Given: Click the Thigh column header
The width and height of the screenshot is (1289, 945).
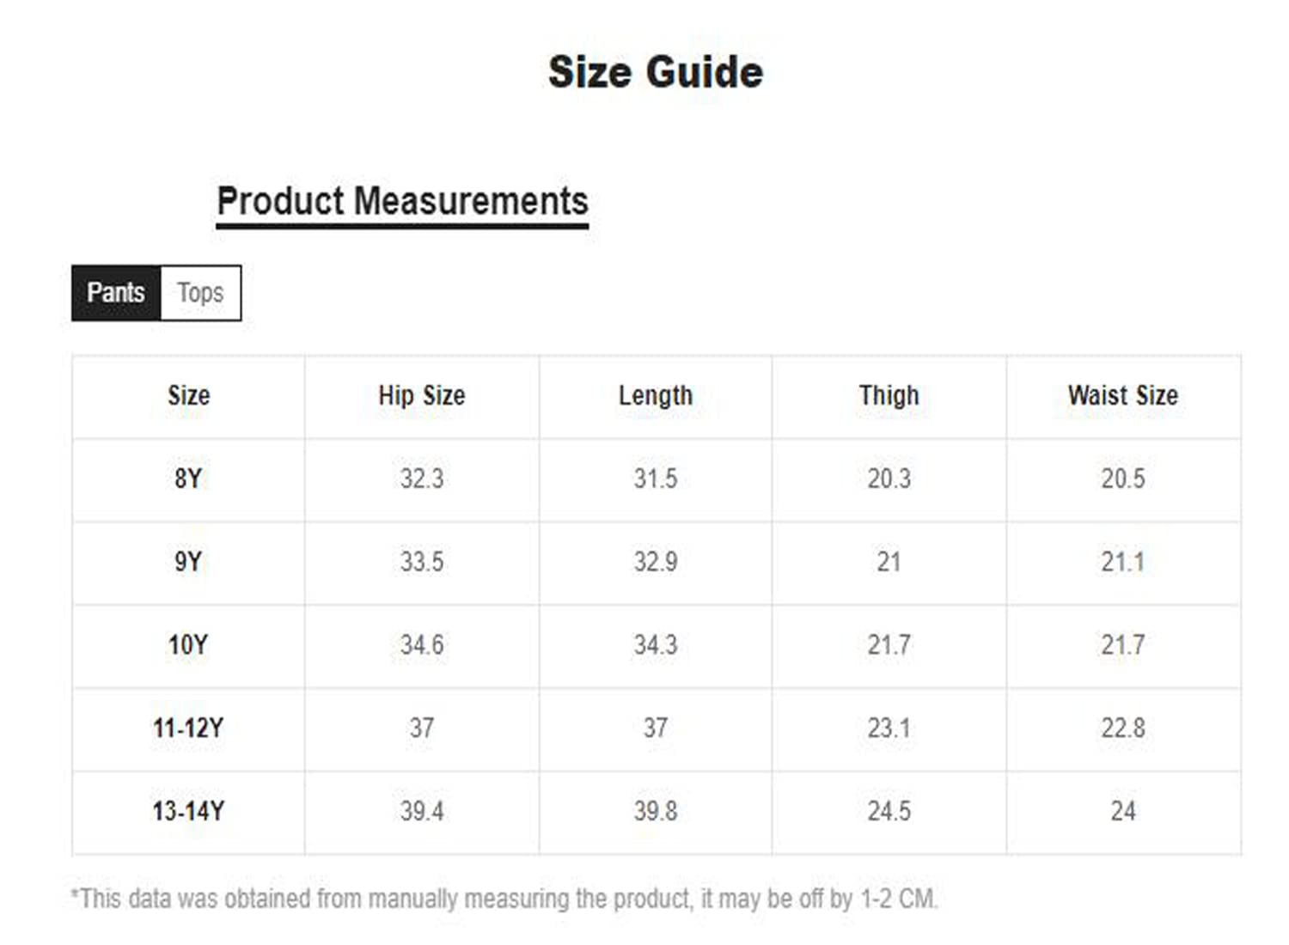Looking at the screenshot, I should pos(889,396).
